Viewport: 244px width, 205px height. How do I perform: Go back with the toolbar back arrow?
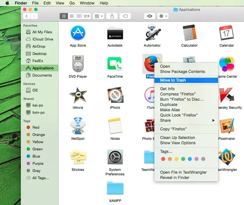point(26,16)
